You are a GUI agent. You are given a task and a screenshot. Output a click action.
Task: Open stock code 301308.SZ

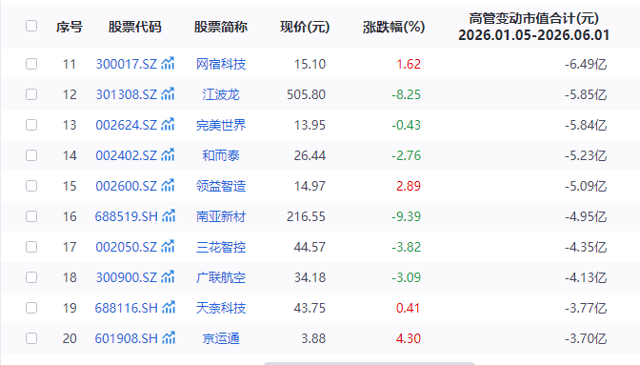[126, 94]
